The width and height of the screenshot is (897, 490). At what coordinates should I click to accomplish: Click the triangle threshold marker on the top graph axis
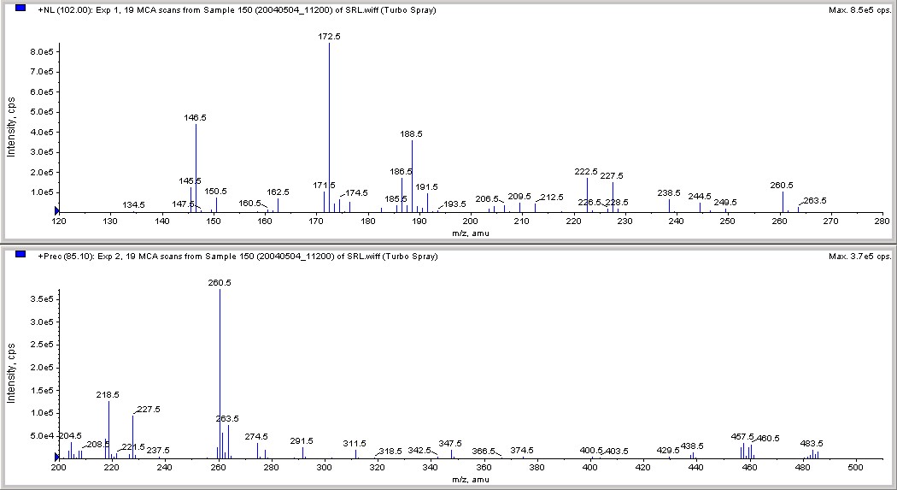pos(56,210)
